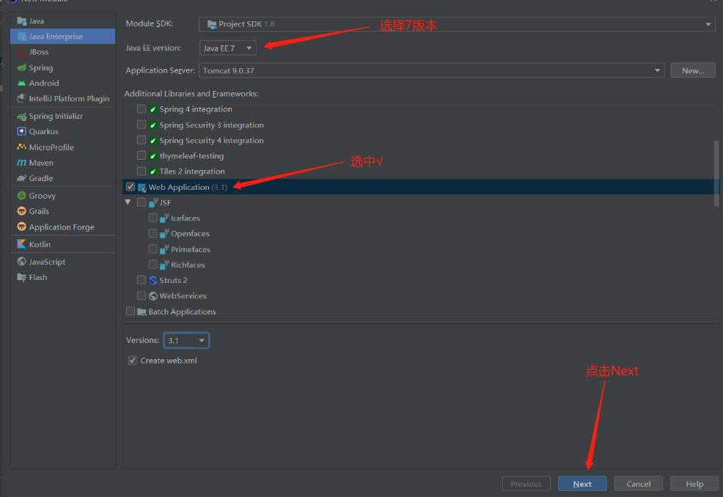Pick the Android robot icon
The image size is (723, 497).
click(x=22, y=83)
